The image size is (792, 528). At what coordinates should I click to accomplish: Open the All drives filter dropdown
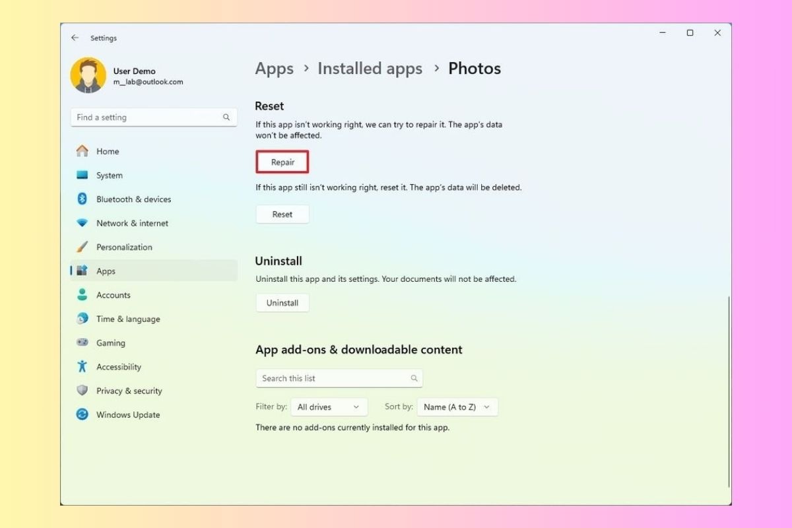pos(329,407)
